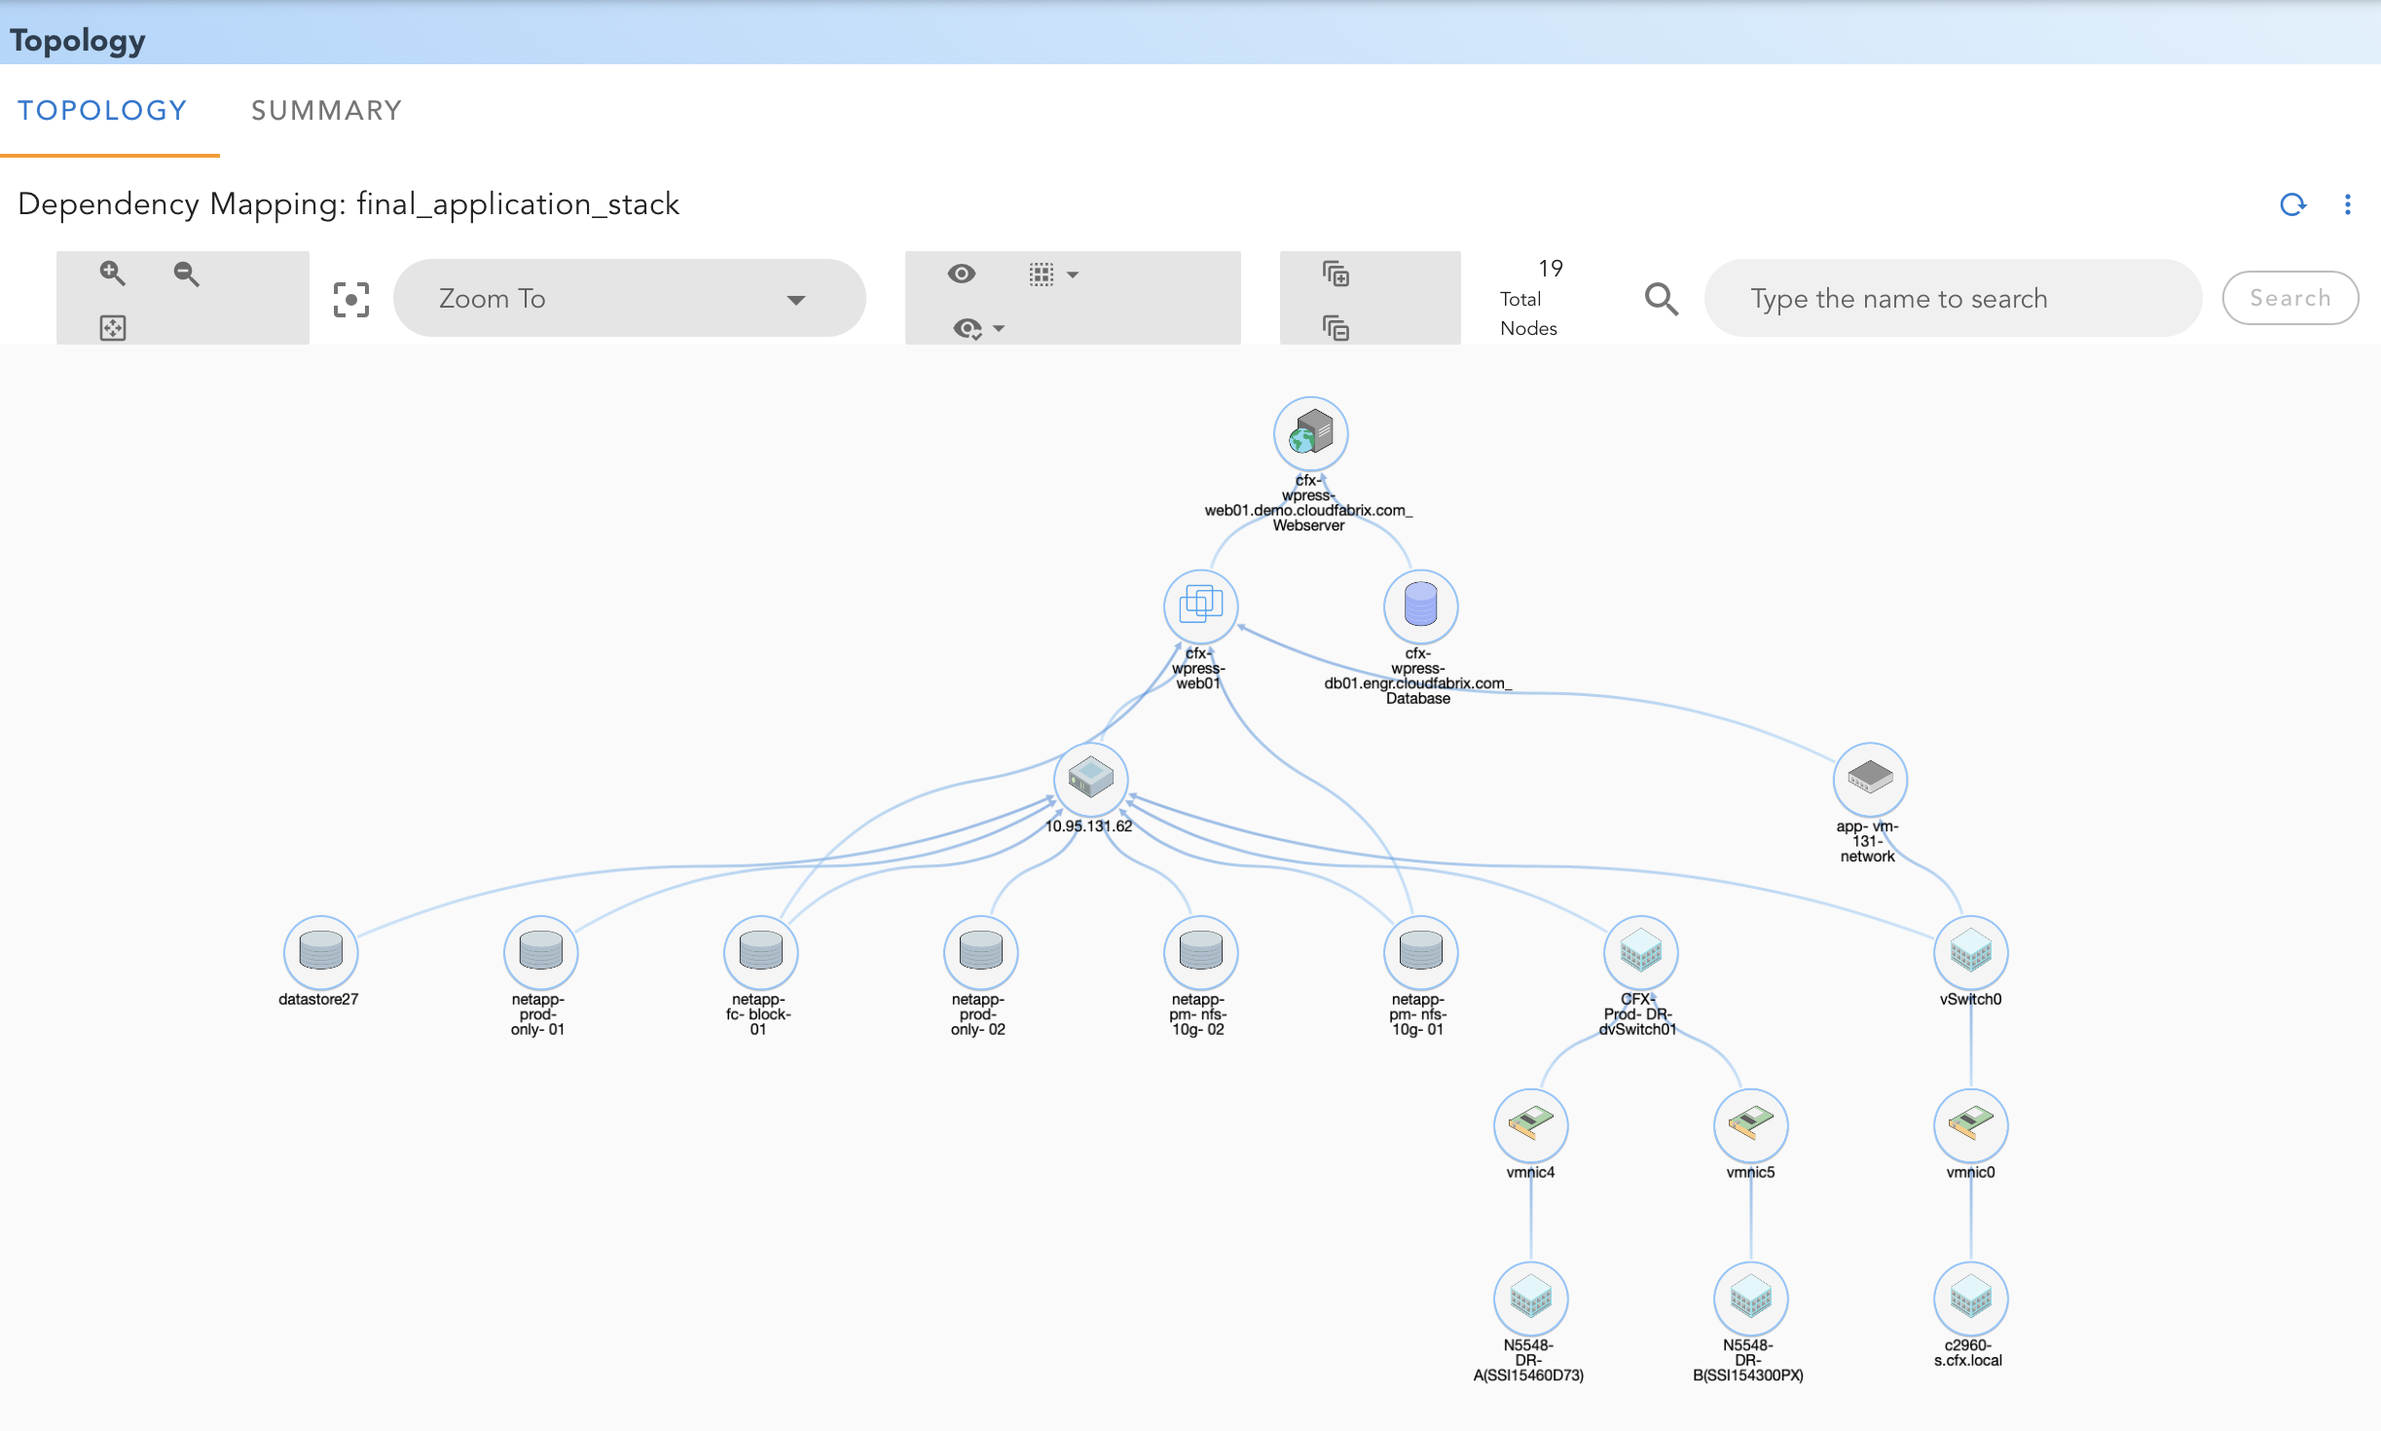The height and width of the screenshot is (1431, 2381).
Task: Select the vSwitch0 network node
Action: 1970,952
